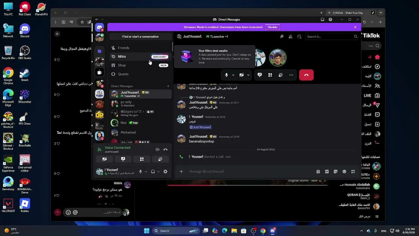The width and height of the screenshot is (419, 236).
Task: Expand input device options in user panel
Action: 146,171
